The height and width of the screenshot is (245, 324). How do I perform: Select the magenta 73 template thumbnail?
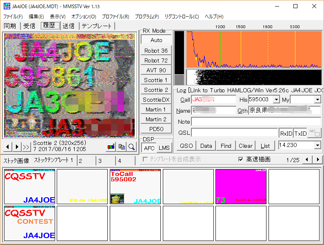click(x=241, y=187)
